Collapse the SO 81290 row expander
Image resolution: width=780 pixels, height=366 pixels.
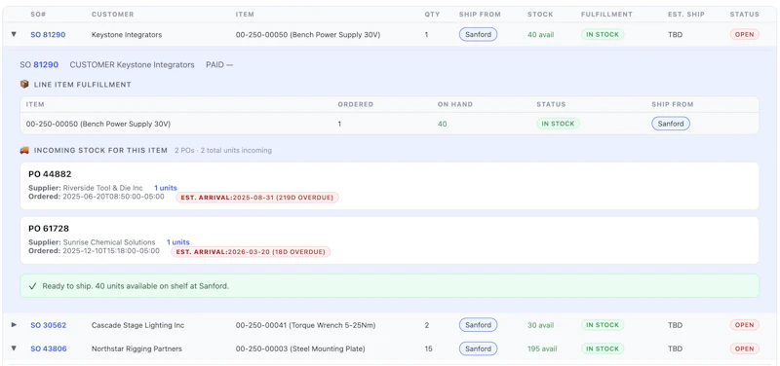coord(14,34)
